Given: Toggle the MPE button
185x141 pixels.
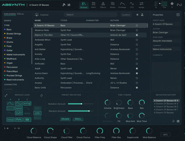Looking at the screenshot, I should (x=165, y=134).
